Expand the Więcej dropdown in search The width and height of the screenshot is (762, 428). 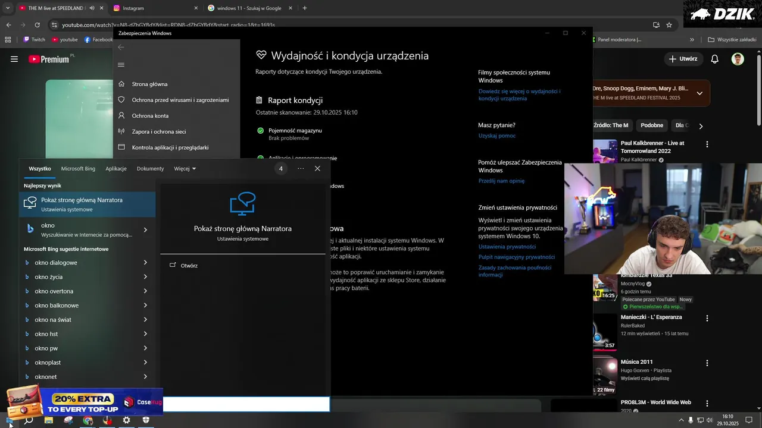point(185,169)
